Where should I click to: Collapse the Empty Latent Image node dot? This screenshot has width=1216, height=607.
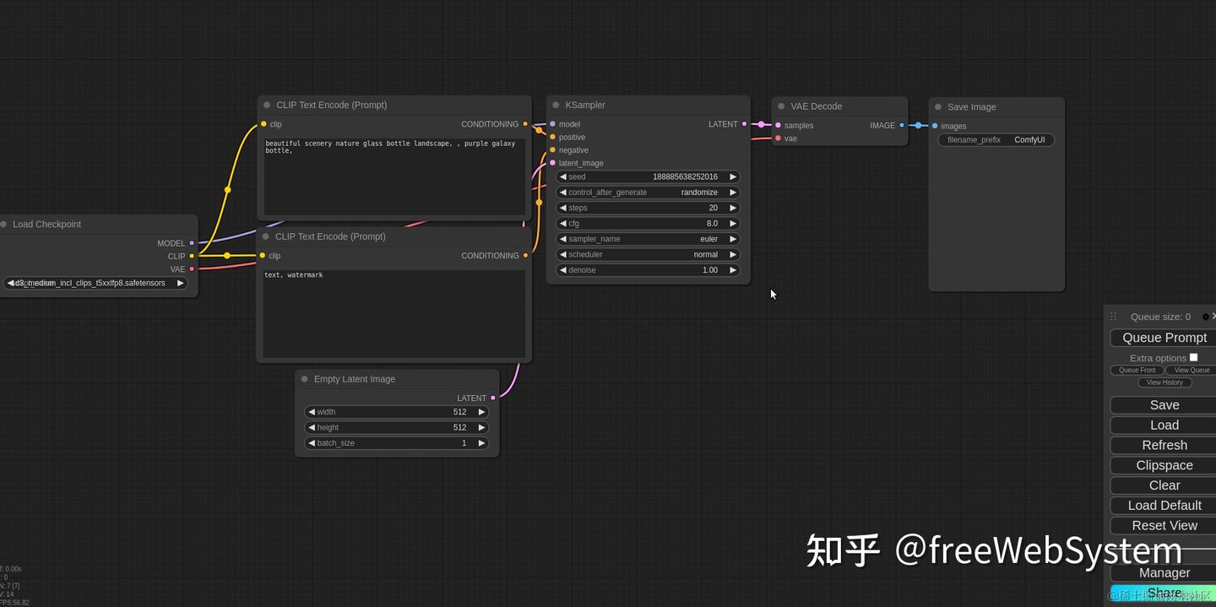tap(305, 379)
